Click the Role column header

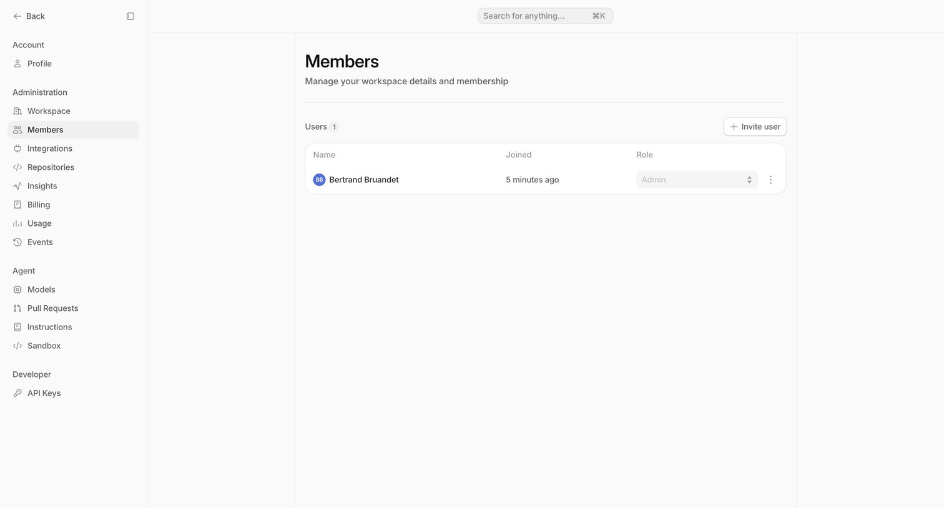pyautogui.click(x=644, y=155)
